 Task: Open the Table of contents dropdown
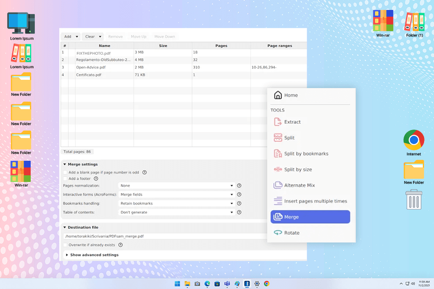tap(177, 212)
